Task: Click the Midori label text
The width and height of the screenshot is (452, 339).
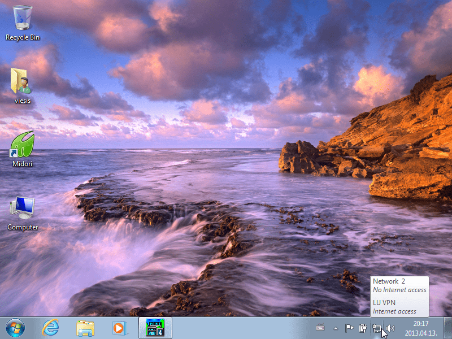Action: [23, 164]
